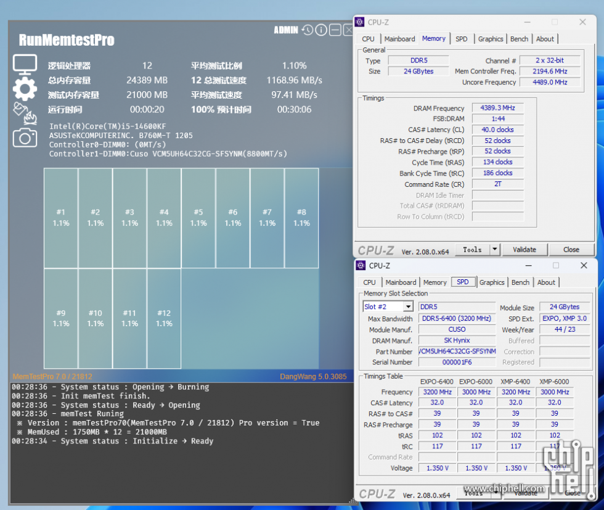This screenshot has width=604, height=510.
Task: Open Mainboard tab in upper CPU-Z window
Action: [x=399, y=39]
